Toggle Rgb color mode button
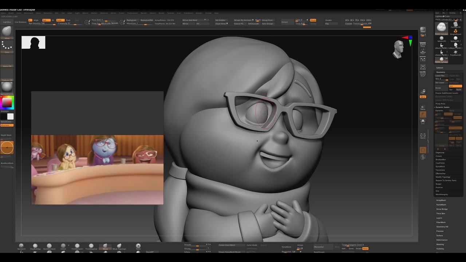Image resolution: width=466 pixels, height=262 pixels. pyautogui.click(x=46, y=20)
